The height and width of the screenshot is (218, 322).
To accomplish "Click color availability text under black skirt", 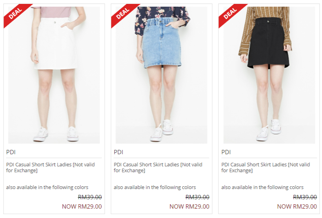I will (262, 187).
